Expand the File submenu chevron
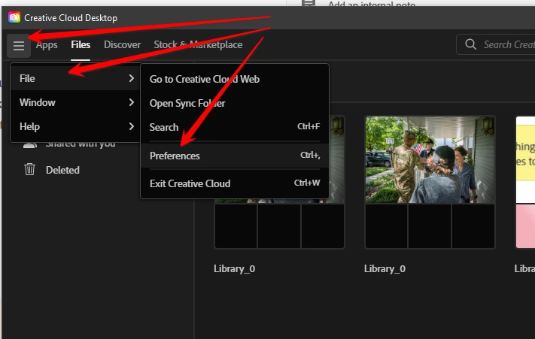535x339 pixels. [132, 78]
